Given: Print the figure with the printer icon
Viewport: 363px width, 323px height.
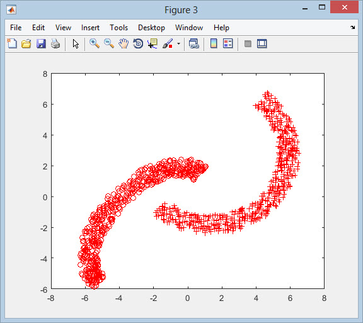Looking at the screenshot, I should point(55,43).
